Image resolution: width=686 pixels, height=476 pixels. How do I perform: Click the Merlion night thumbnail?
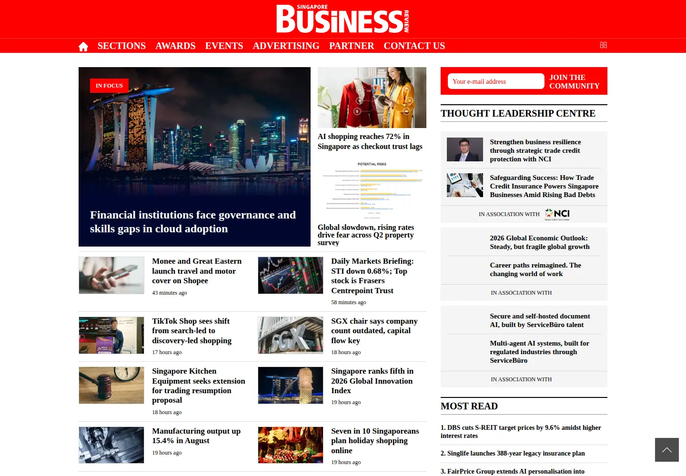pyautogui.click(x=291, y=385)
